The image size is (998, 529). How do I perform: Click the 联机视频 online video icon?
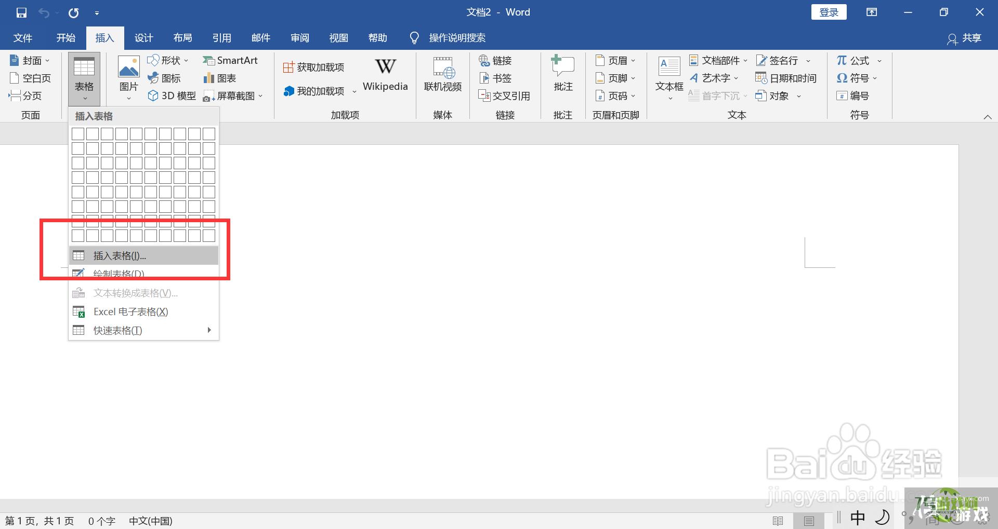(443, 75)
